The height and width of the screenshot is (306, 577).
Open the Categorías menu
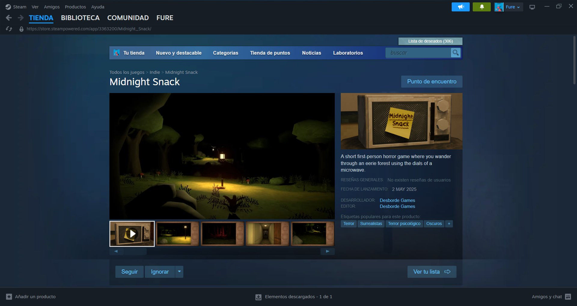226,53
